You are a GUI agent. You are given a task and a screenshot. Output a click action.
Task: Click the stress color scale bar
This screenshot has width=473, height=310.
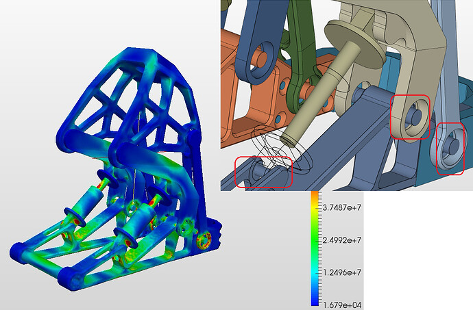pyautogui.click(x=315, y=248)
